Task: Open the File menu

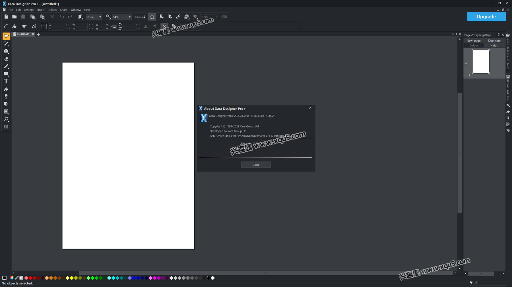Action: (x=11, y=10)
